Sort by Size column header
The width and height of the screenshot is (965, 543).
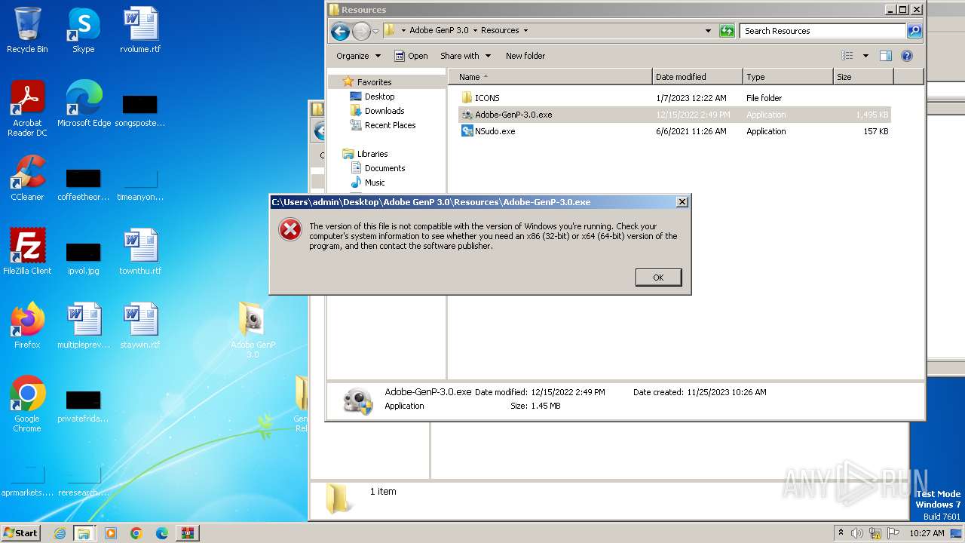pyautogui.click(x=863, y=77)
